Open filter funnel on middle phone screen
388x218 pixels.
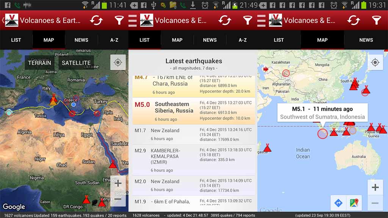point(247,20)
